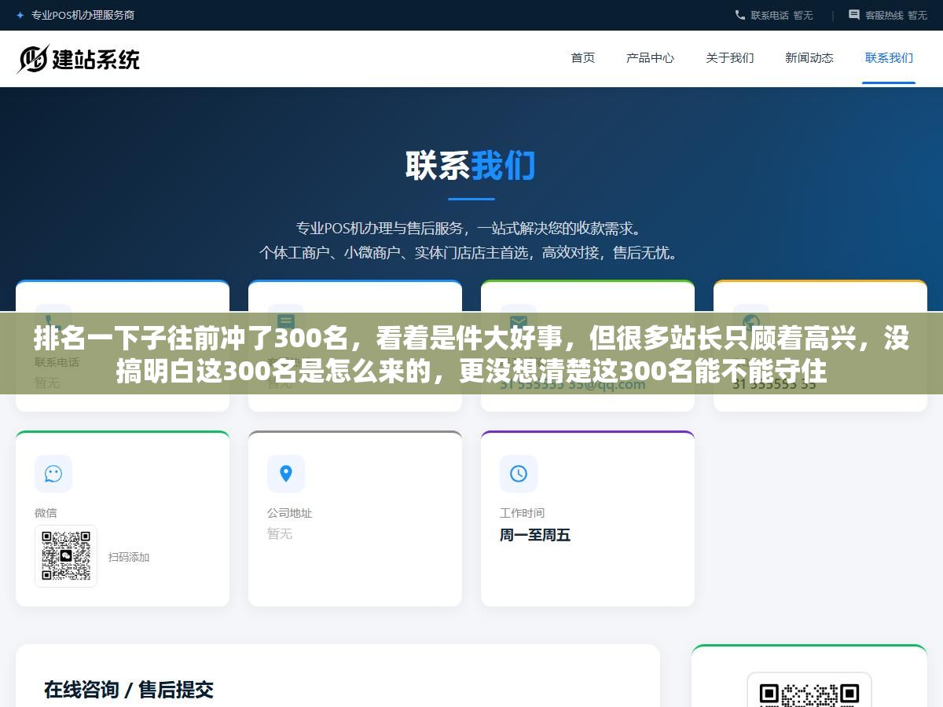Screen dimensions: 943x707
Task: Click the phone icon in top bar
Action: pos(739,15)
